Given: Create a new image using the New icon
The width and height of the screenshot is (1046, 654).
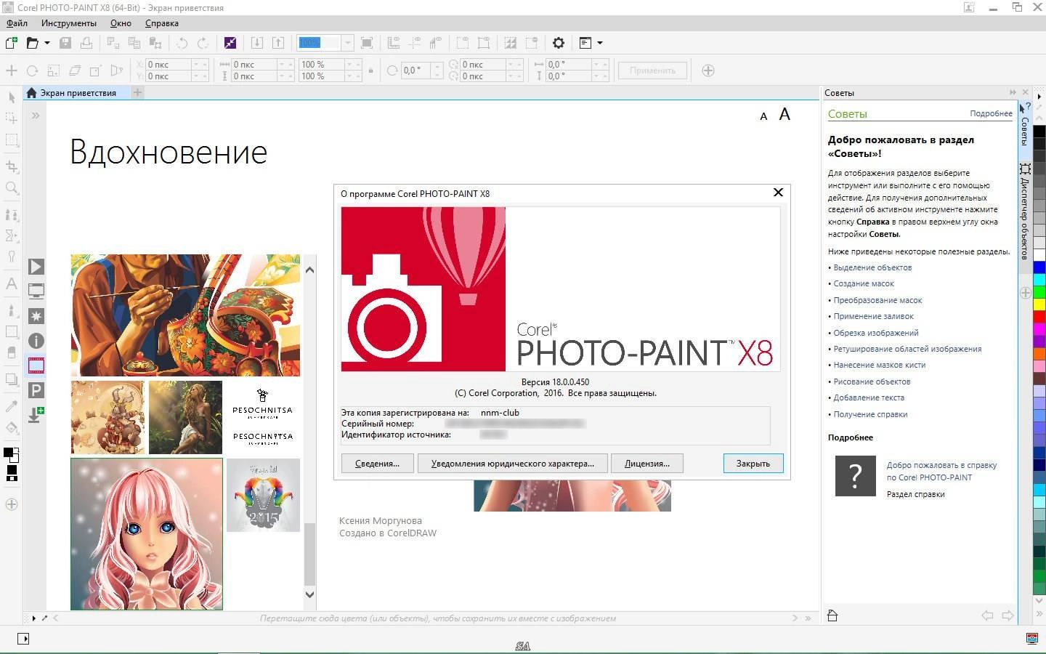Looking at the screenshot, I should pos(12,43).
